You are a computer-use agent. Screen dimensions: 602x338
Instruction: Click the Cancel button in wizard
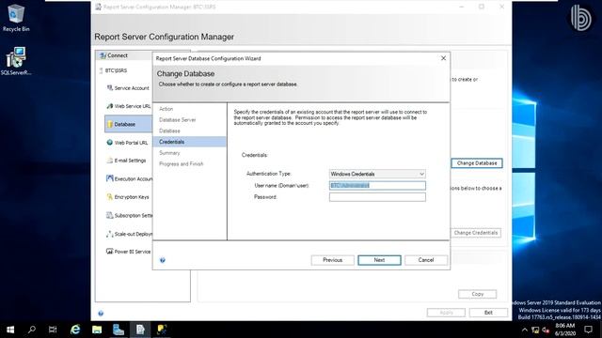coord(426,260)
